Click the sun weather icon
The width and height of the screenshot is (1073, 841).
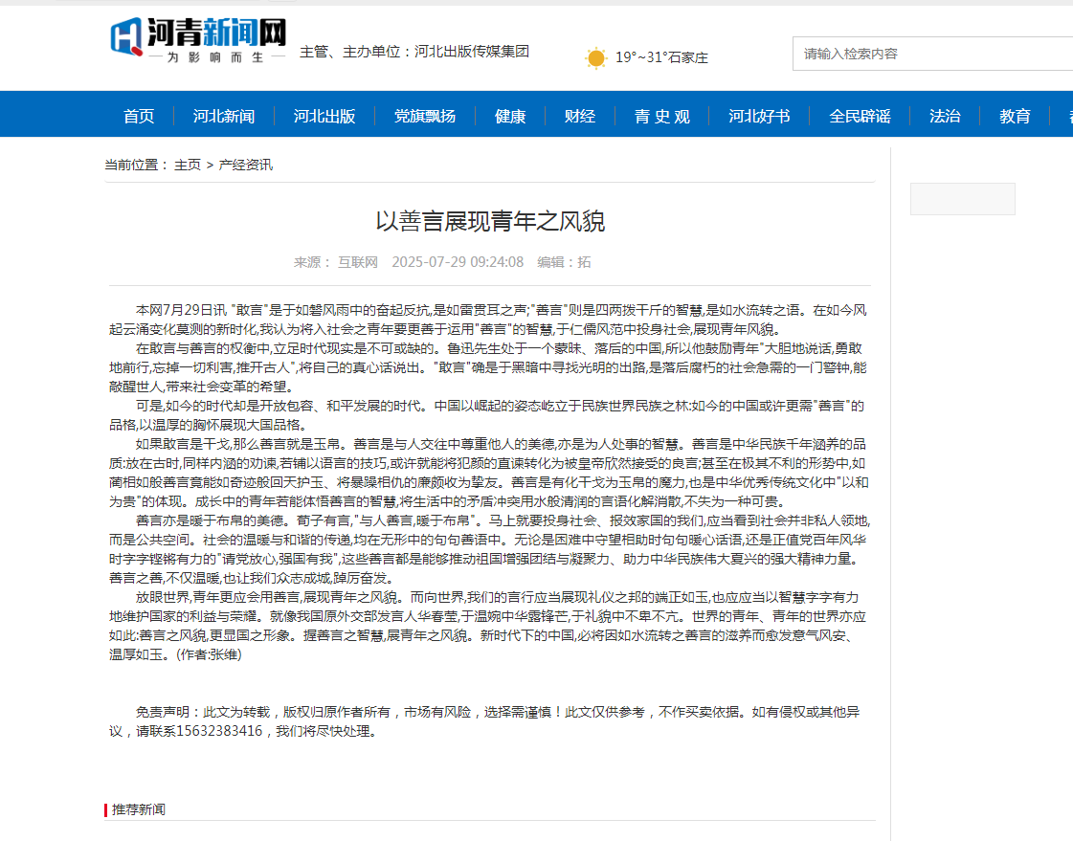[x=595, y=58]
